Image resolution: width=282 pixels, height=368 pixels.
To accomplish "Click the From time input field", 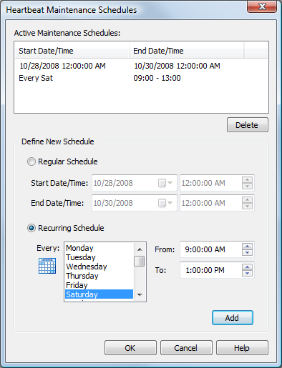I will (211, 249).
